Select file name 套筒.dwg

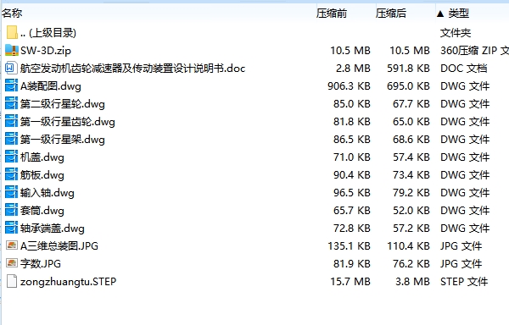pyautogui.click(x=42, y=211)
